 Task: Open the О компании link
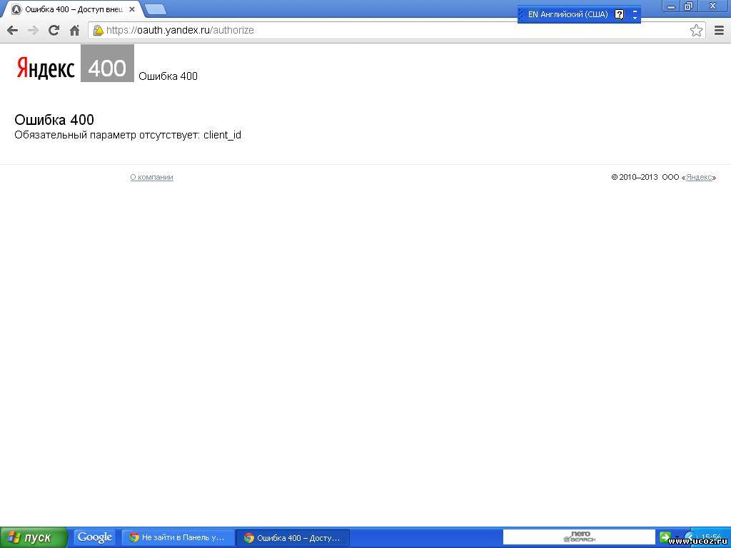coord(151,177)
